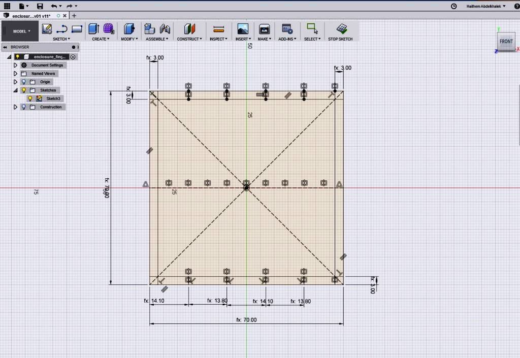Screen dimensions: 520x358
Task: Select the Create Form purple icon
Action: [x=109, y=29]
